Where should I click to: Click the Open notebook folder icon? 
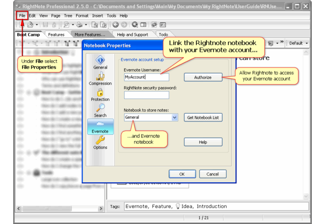[31, 25]
